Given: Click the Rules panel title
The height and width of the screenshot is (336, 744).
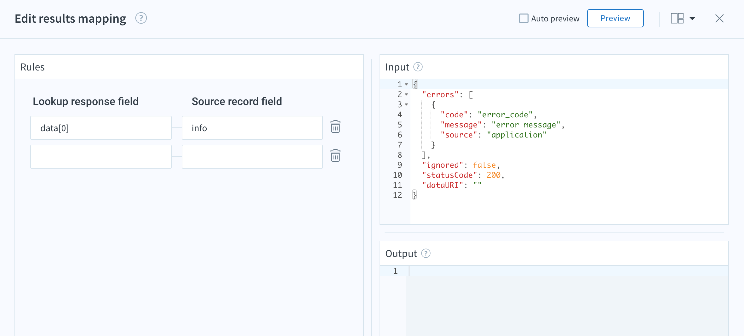Looking at the screenshot, I should [32, 67].
